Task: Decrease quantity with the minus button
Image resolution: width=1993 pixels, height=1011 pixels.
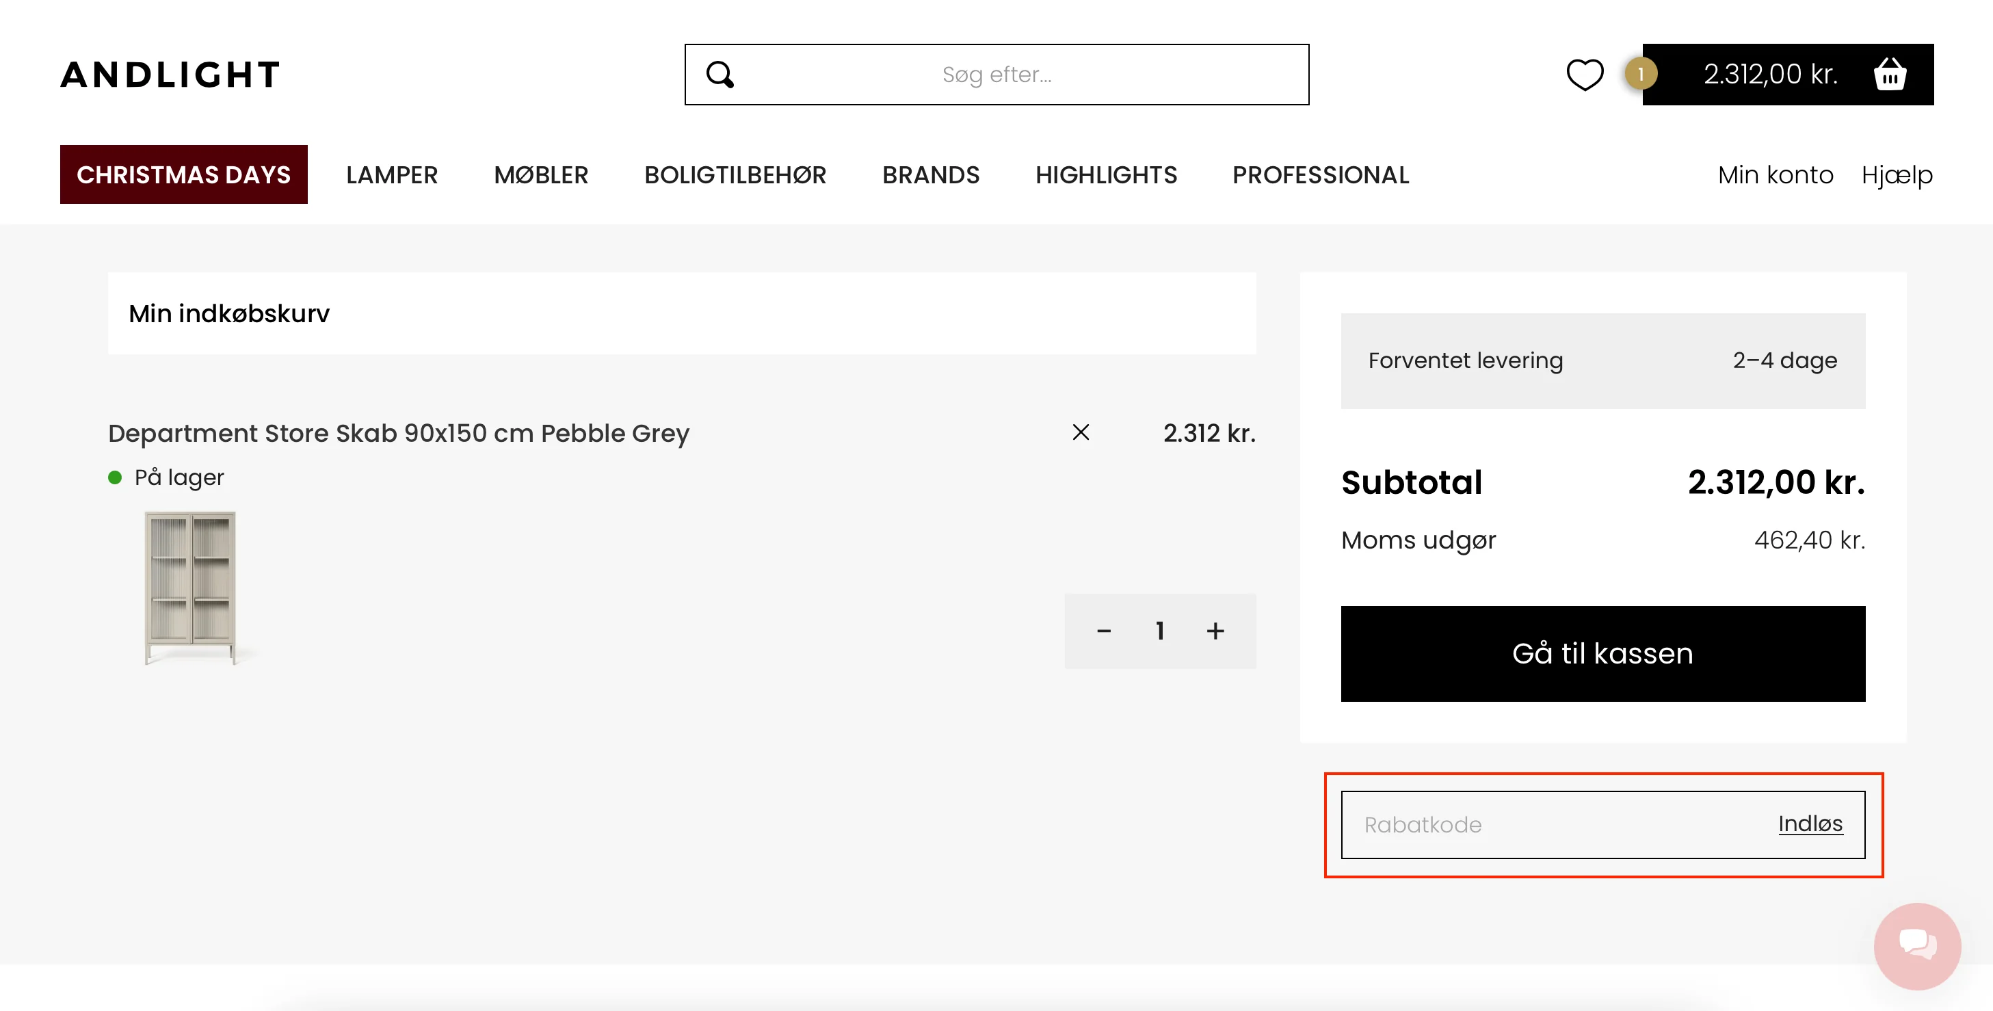Action: (1104, 631)
